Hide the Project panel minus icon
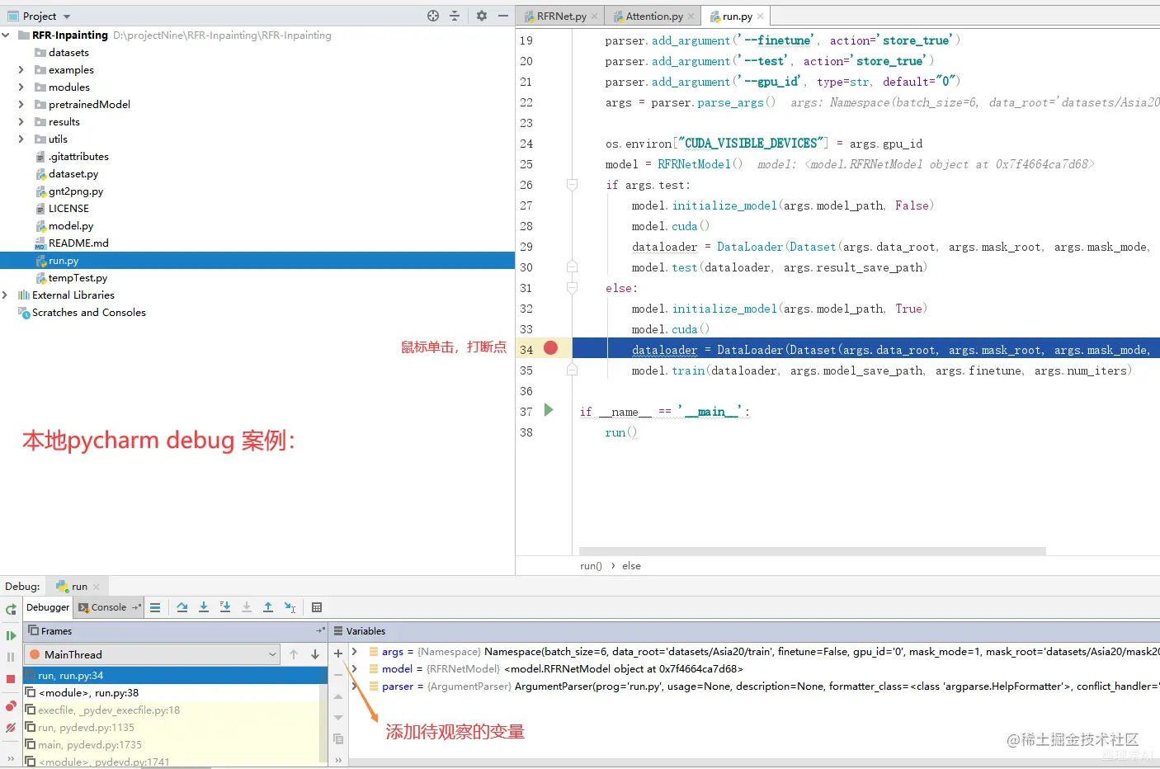The image size is (1160, 769). point(503,16)
